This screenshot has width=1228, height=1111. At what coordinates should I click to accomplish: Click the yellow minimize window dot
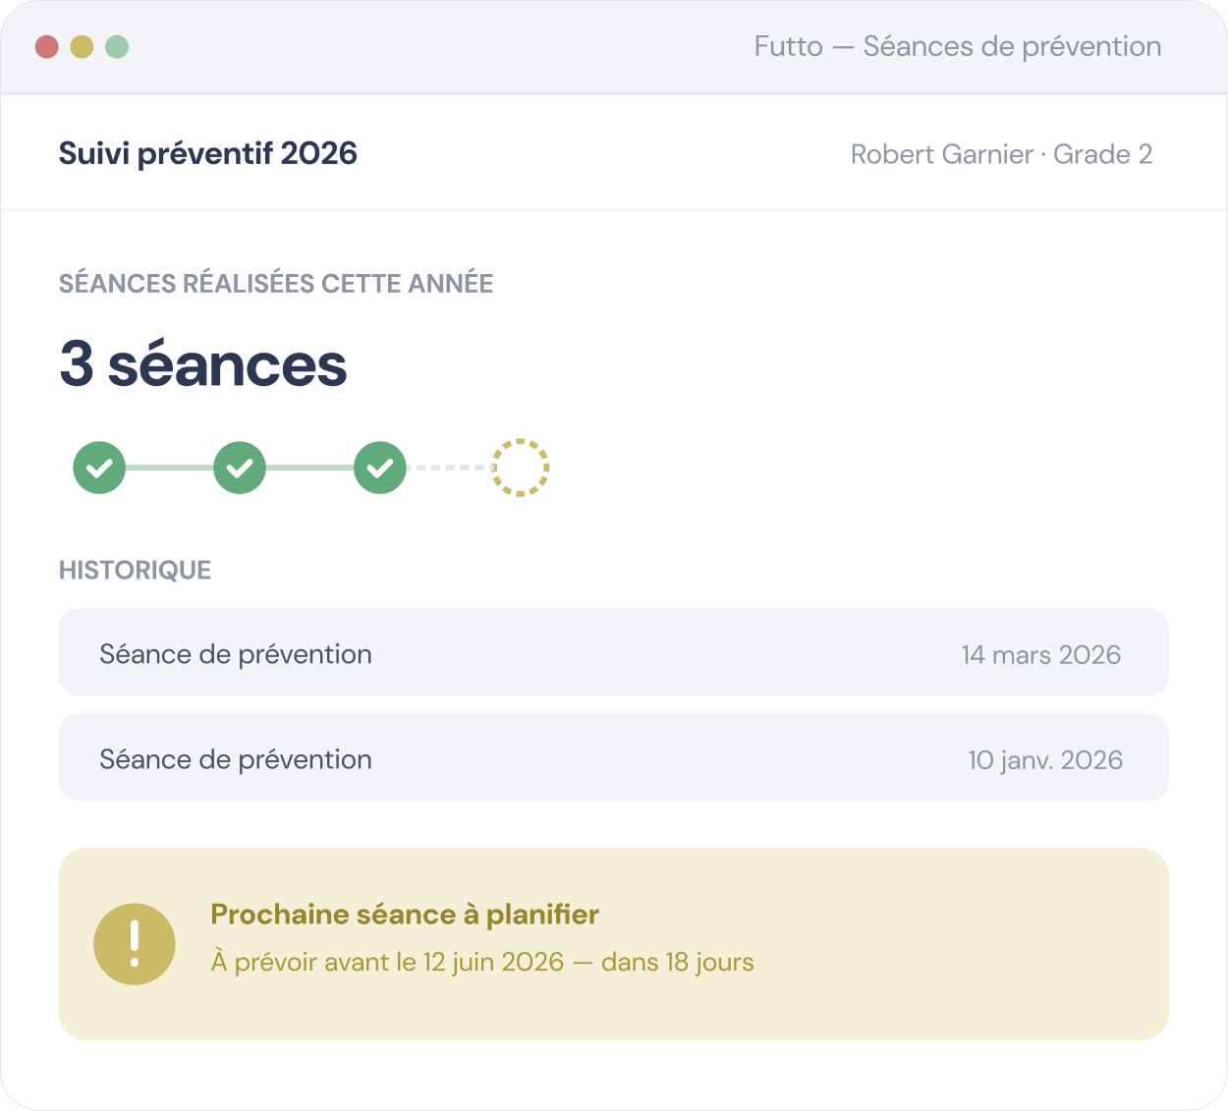(x=82, y=46)
